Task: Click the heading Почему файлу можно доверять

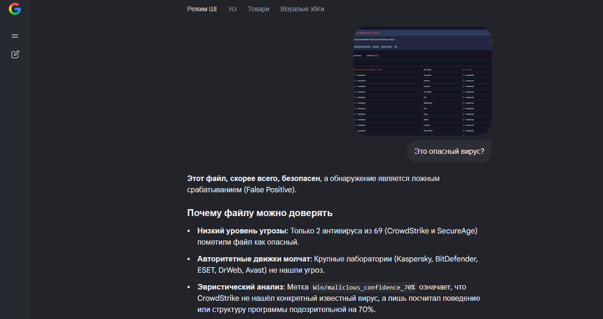Action: click(260, 213)
